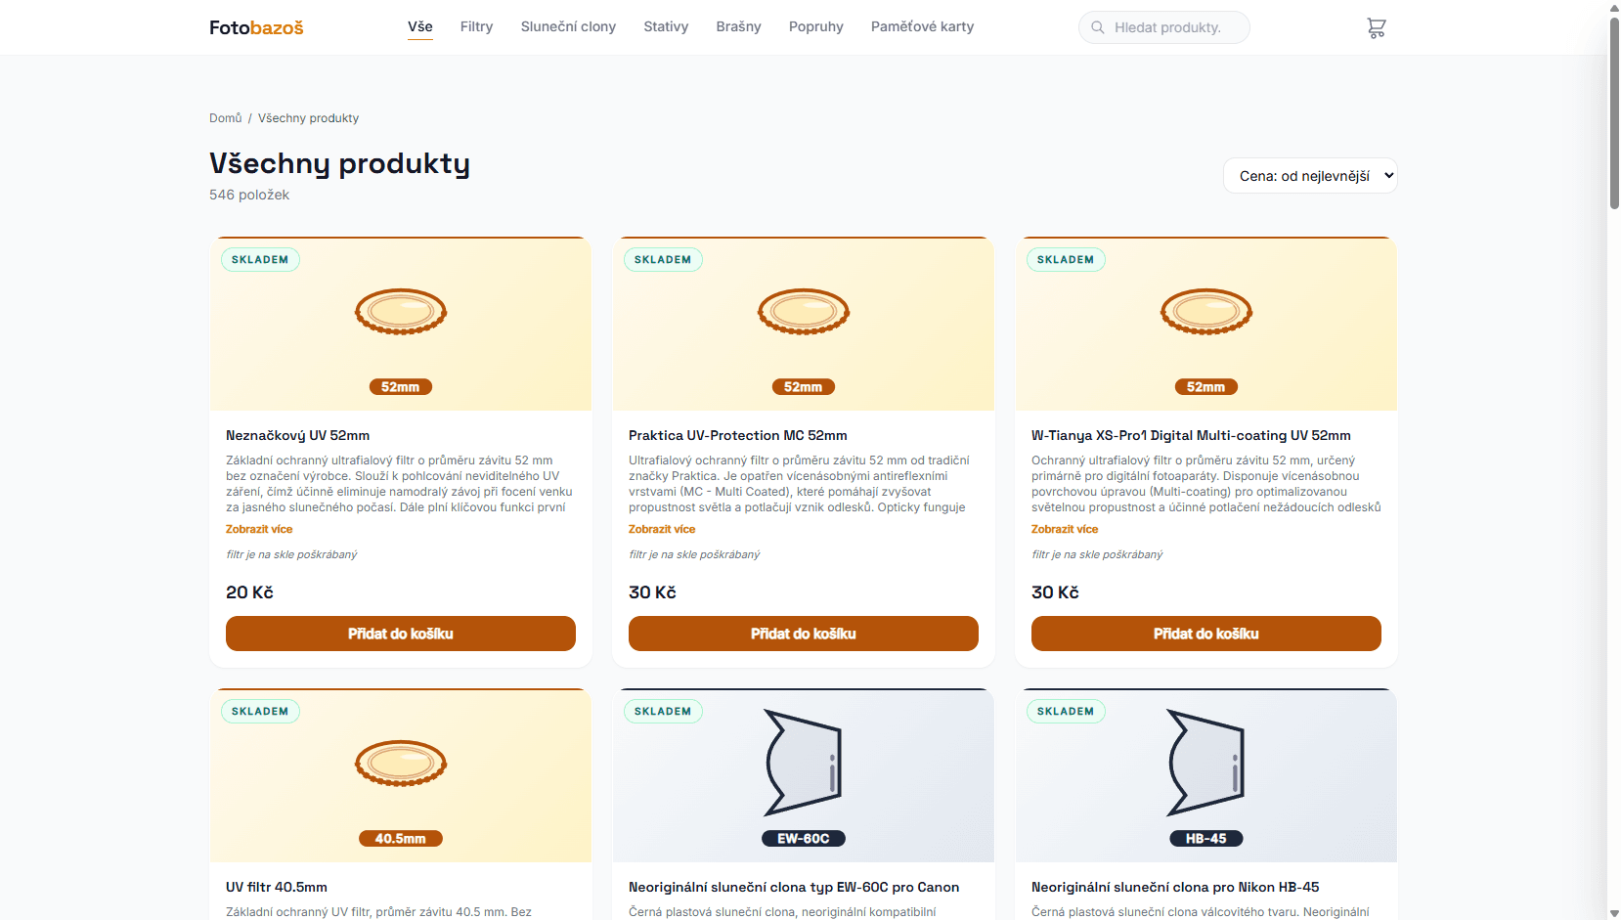
Task: Click SKLADEM badge on Neznačkový UV 52mm
Action: click(x=260, y=260)
